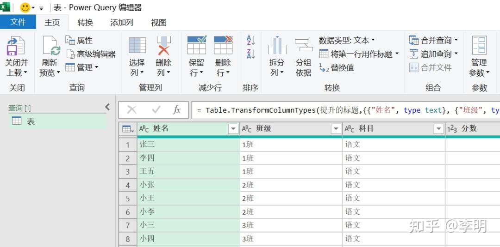Viewport: 500px width, 247px height.
Task: Switch to the 添加列 tab
Action: (x=122, y=23)
